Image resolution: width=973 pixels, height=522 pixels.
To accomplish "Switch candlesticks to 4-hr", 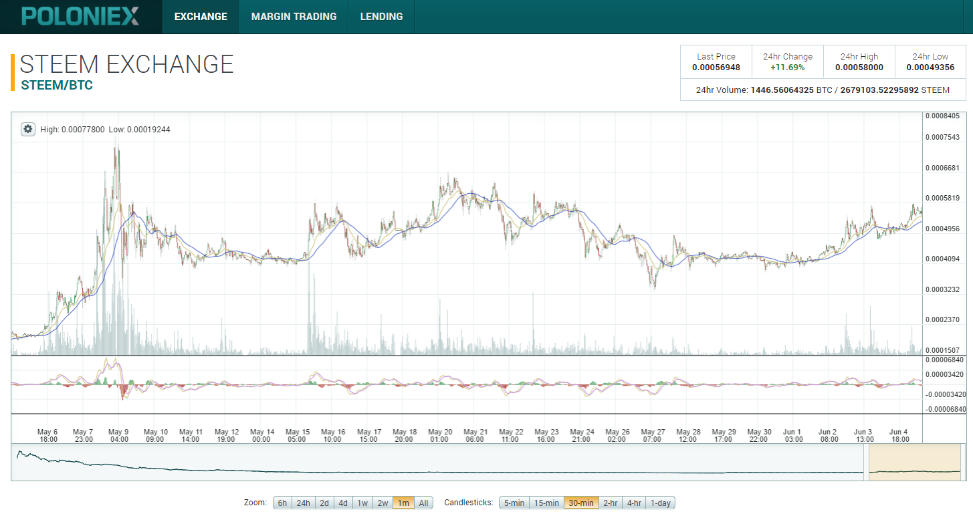I will 634,503.
